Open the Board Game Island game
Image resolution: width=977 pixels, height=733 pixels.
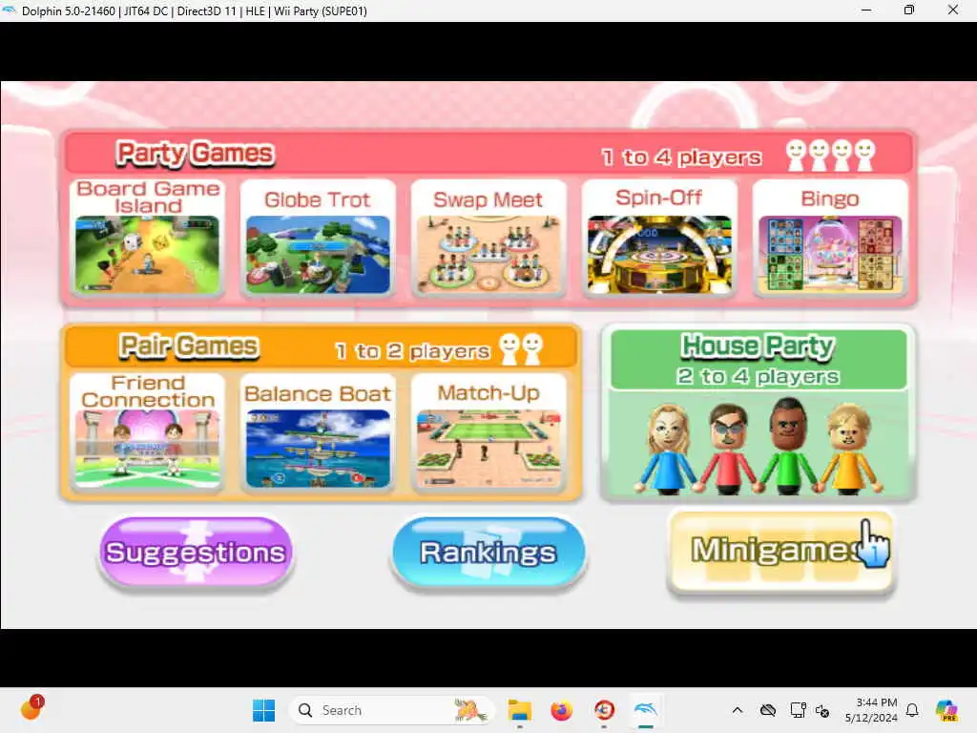click(148, 238)
